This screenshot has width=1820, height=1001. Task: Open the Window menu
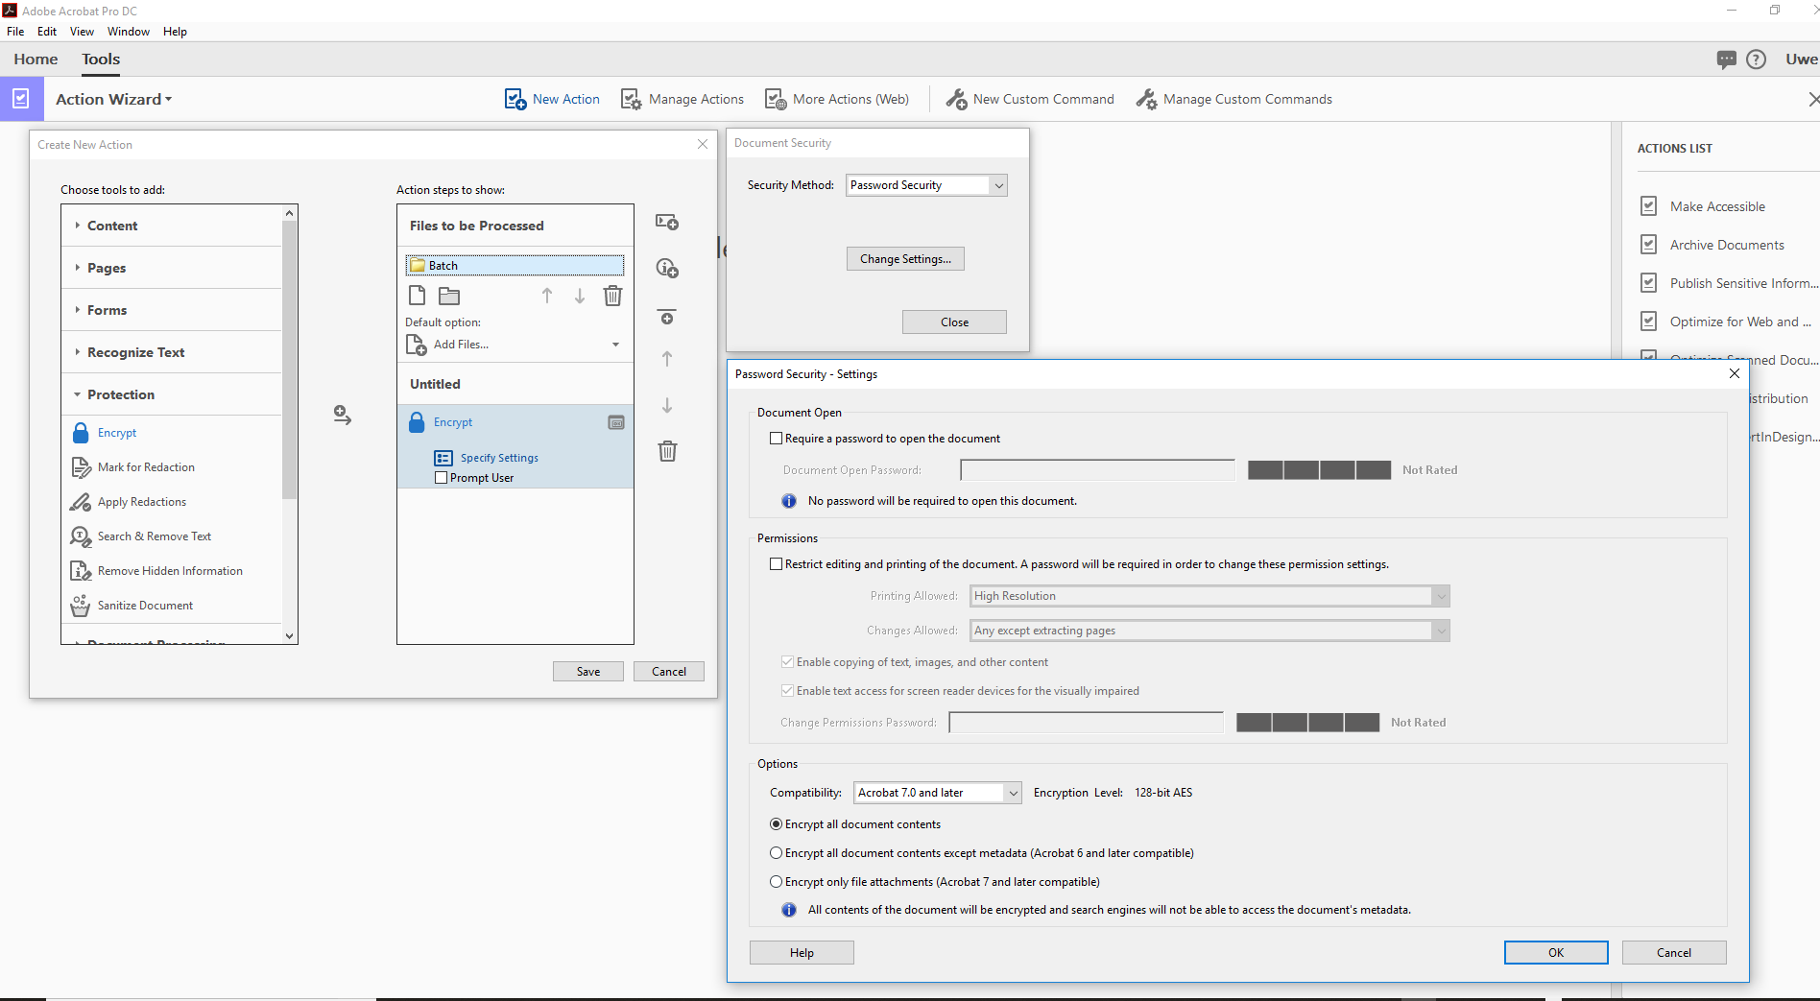(x=129, y=32)
